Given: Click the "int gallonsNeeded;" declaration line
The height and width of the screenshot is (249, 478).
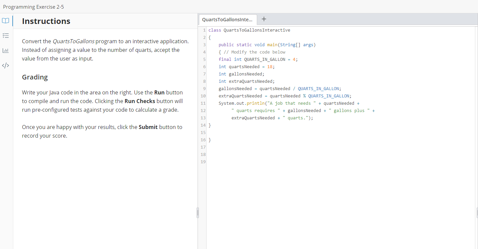Looking at the screenshot, I should (x=241, y=74).
